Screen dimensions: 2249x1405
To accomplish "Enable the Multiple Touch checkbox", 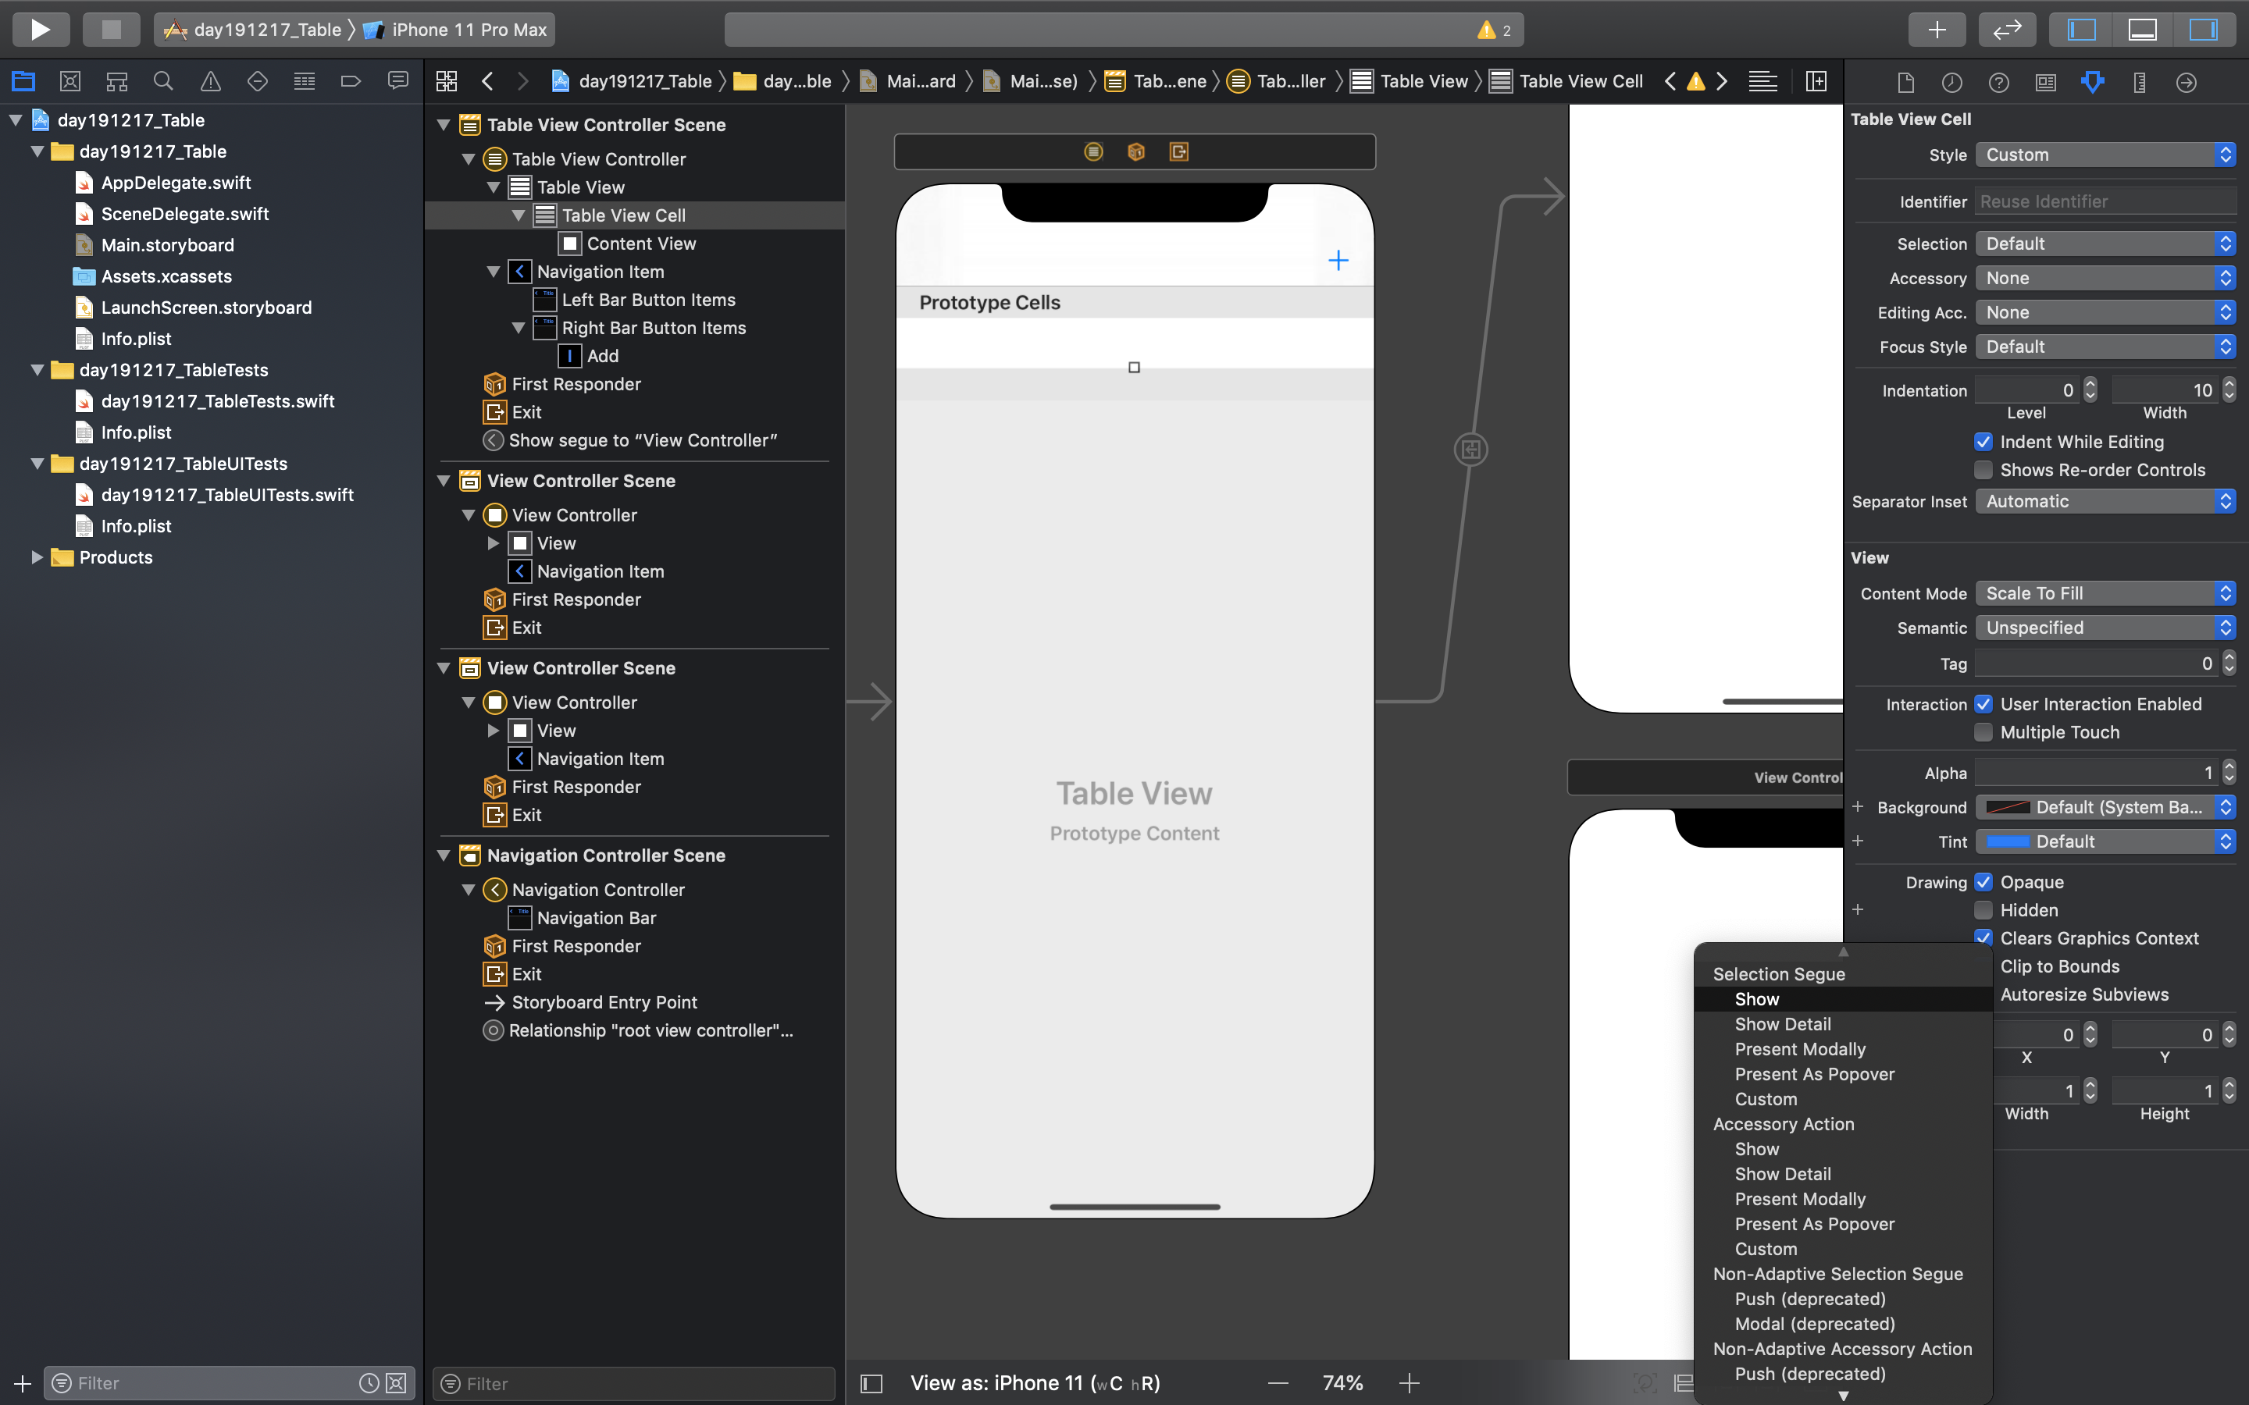I will pyautogui.click(x=1983, y=732).
